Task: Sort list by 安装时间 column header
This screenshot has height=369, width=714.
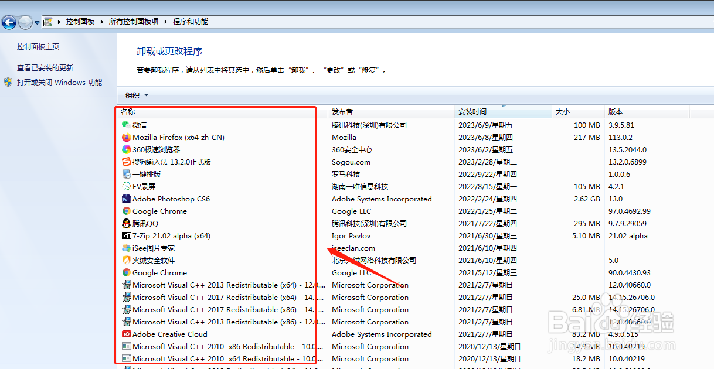Action: [x=504, y=111]
